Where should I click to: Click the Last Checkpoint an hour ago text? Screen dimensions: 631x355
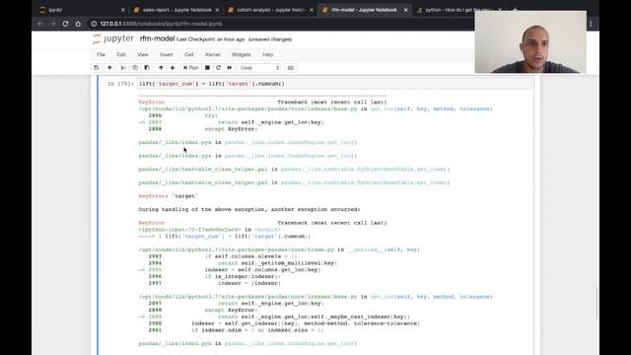(x=210, y=39)
